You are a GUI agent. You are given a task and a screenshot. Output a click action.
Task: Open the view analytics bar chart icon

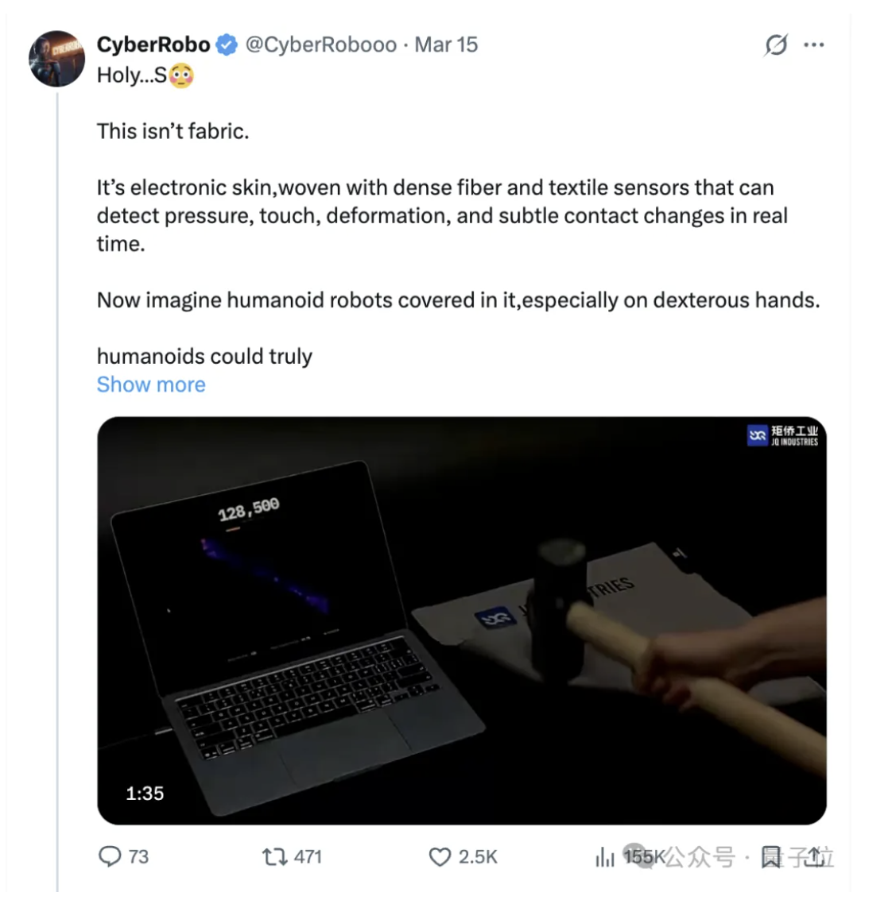coord(605,856)
